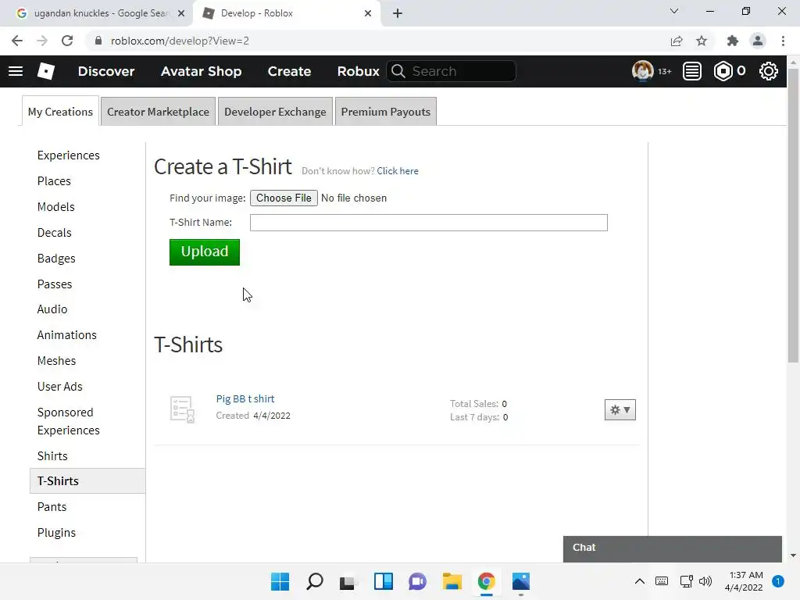Select Plugins in the sidebar
The width and height of the screenshot is (800, 600).
click(x=56, y=533)
